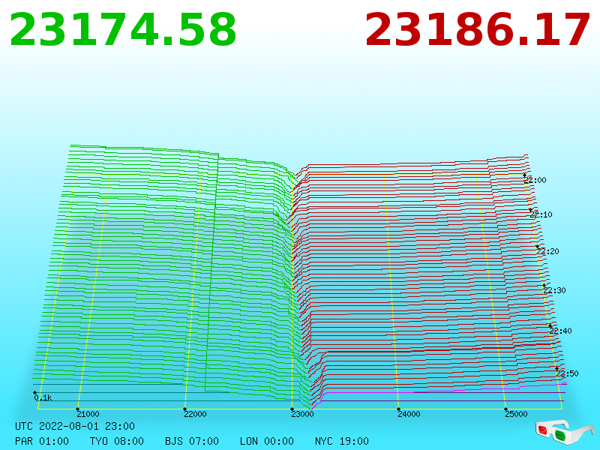The image size is (600, 450).
Task: Click the 25000 price axis label
Action: tap(516, 414)
